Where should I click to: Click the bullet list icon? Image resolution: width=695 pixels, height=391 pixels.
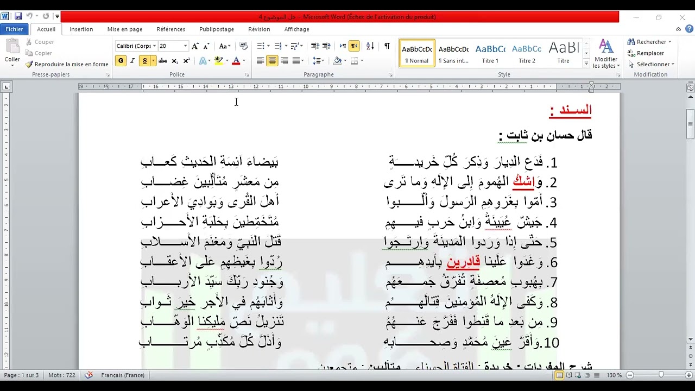click(260, 46)
